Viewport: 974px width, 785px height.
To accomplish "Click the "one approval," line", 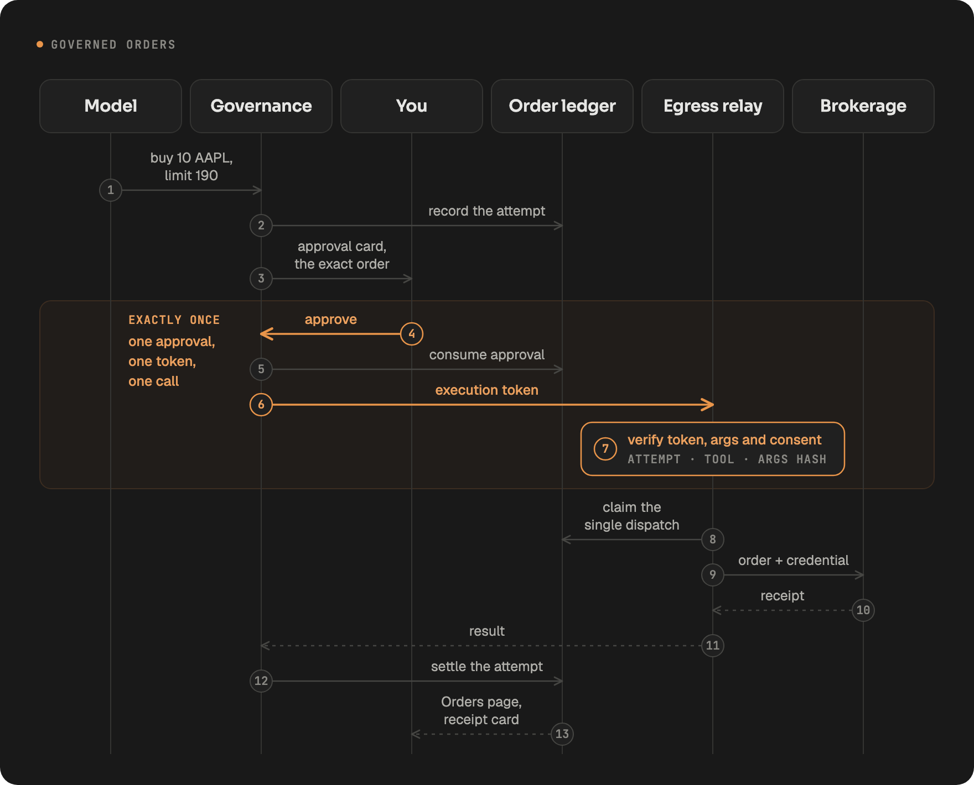I will pos(172,342).
